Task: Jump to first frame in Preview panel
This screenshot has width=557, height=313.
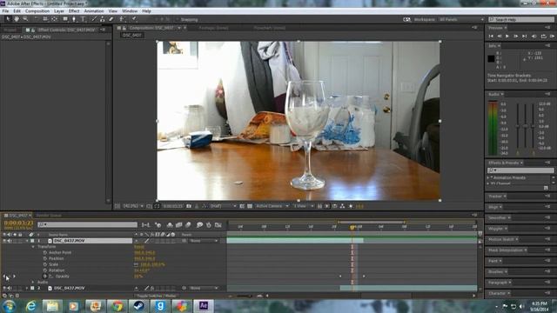Action: click(x=491, y=37)
